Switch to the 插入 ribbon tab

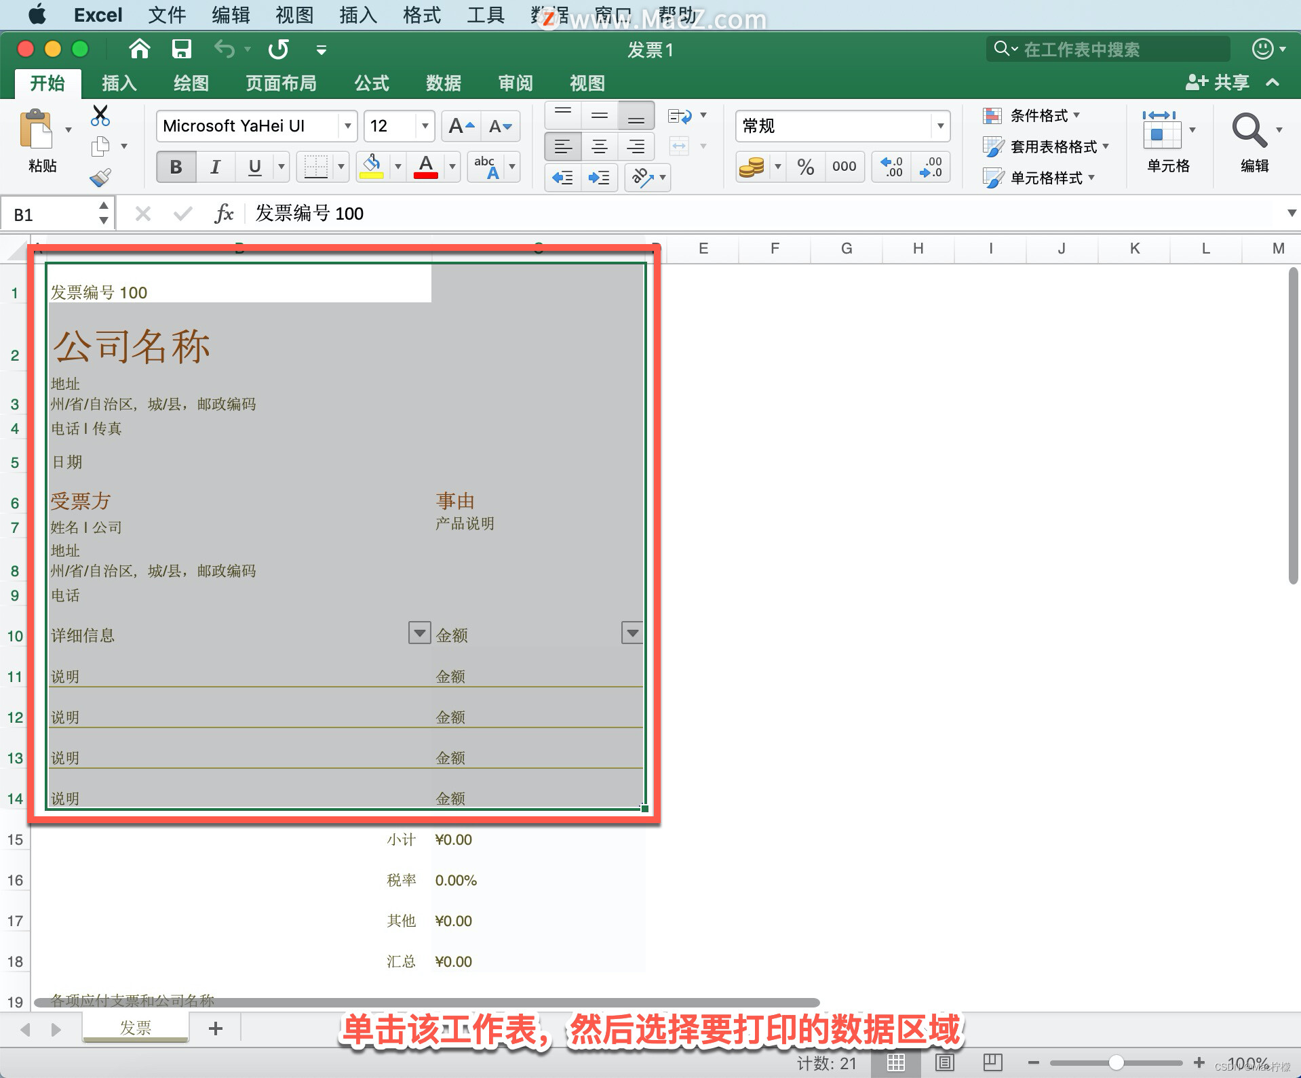click(x=119, y=83)
